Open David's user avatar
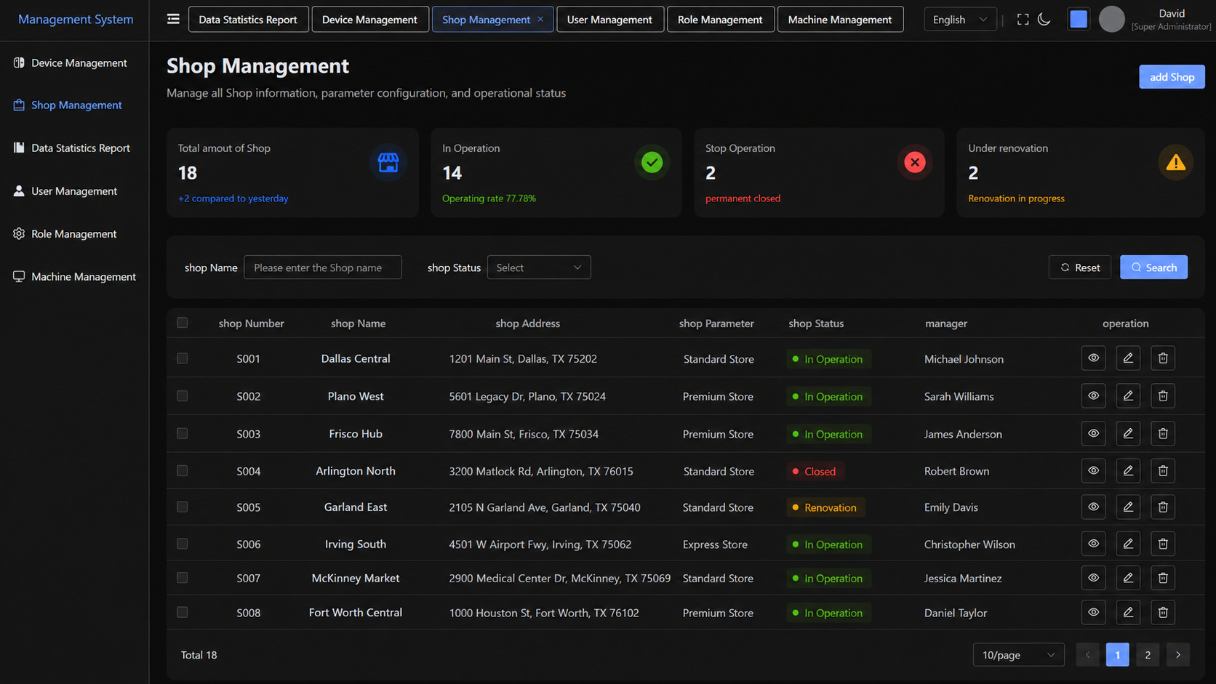The image size is (1216, 684). coord(1111,20)
